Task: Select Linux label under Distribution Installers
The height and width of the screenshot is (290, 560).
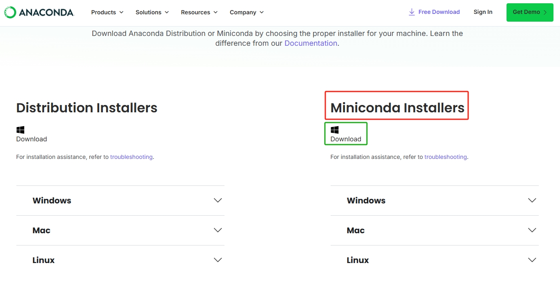Action: point(44,260)
